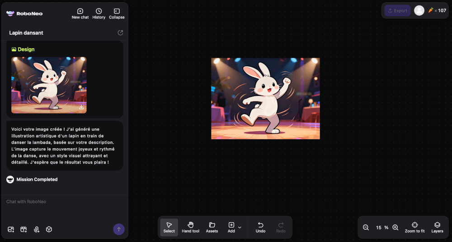Click the Mission Completed text
452x242 pixels.
tap(37, 179)
